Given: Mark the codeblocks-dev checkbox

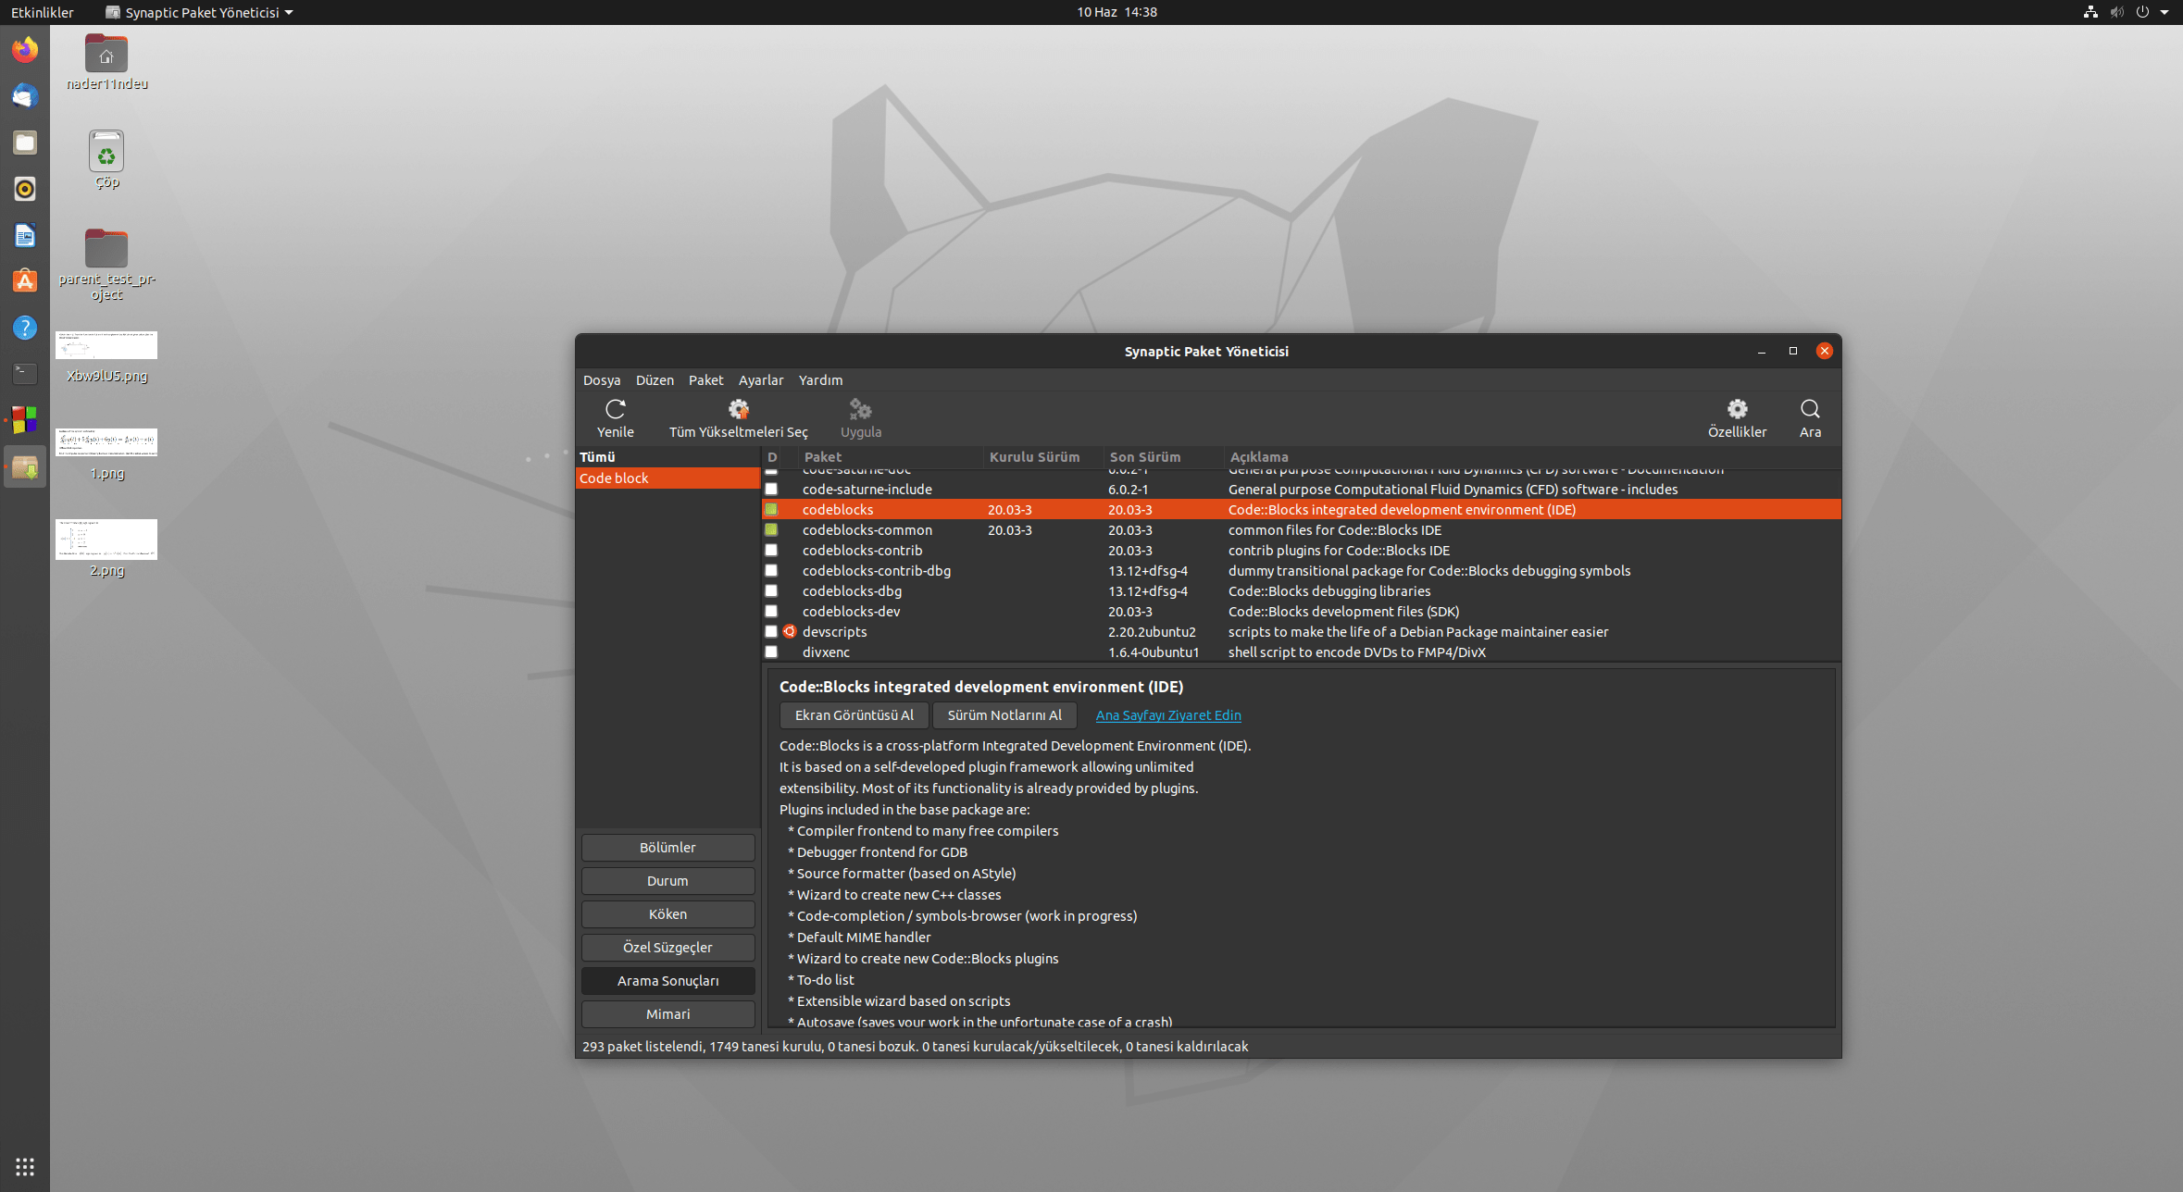Looking at the screenshot, I should pos(771,611).
